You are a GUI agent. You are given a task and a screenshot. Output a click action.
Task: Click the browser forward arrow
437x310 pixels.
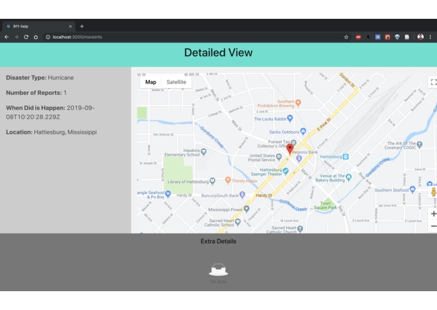click(16, 37)
